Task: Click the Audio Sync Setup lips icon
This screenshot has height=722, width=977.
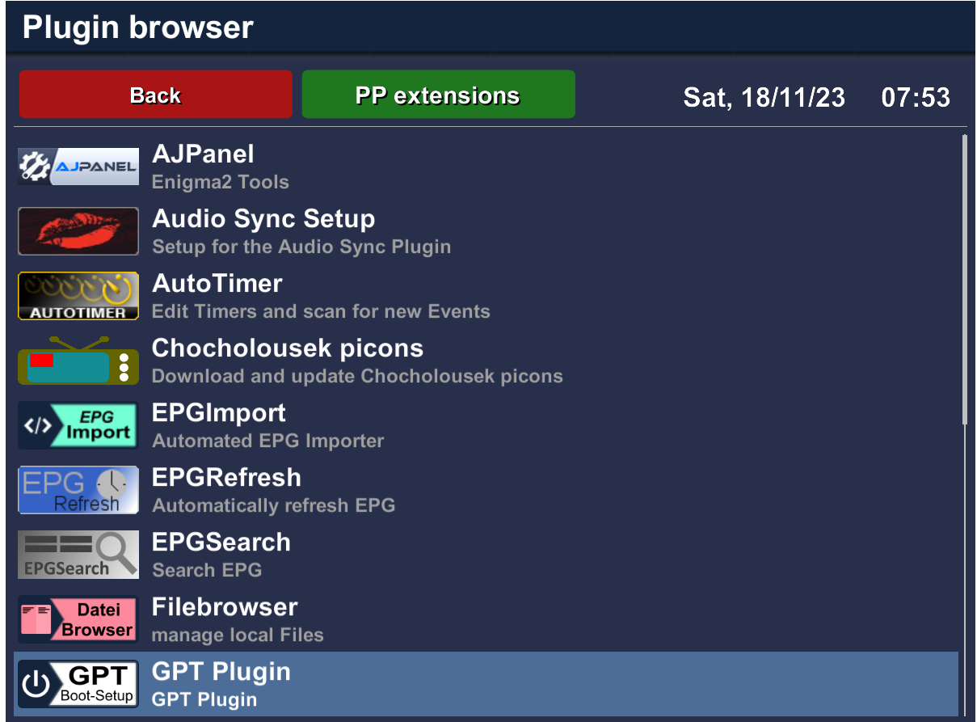Action: [78, 231]
